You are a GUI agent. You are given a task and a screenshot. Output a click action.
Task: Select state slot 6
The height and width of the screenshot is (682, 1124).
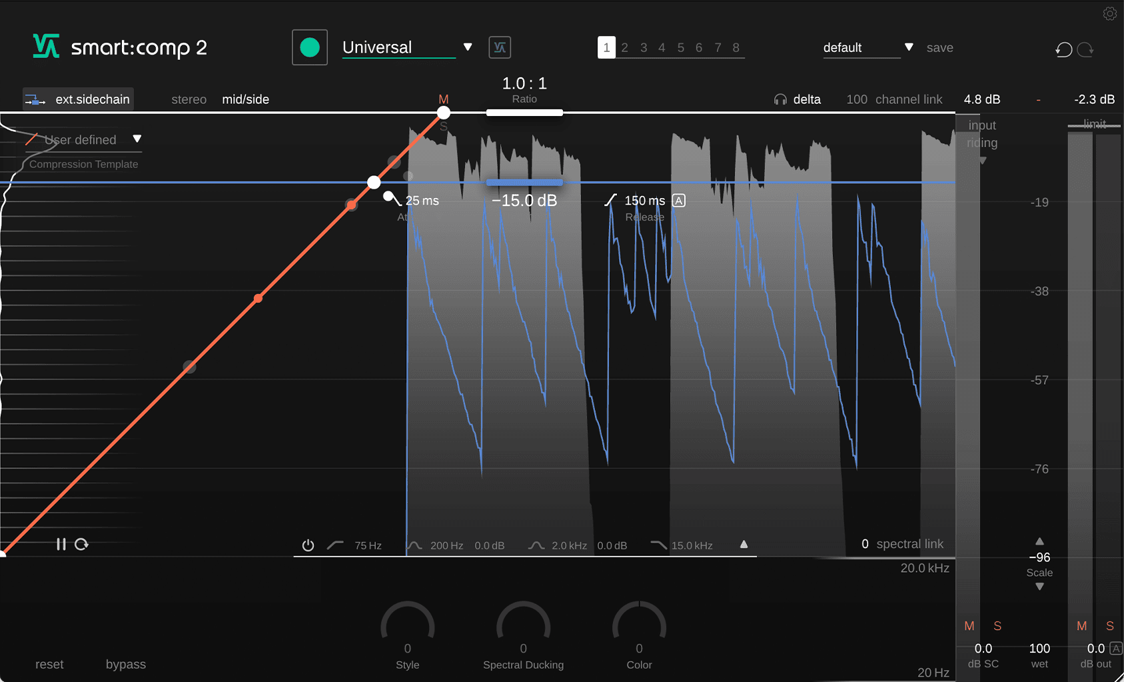click(x=699, y=48)
